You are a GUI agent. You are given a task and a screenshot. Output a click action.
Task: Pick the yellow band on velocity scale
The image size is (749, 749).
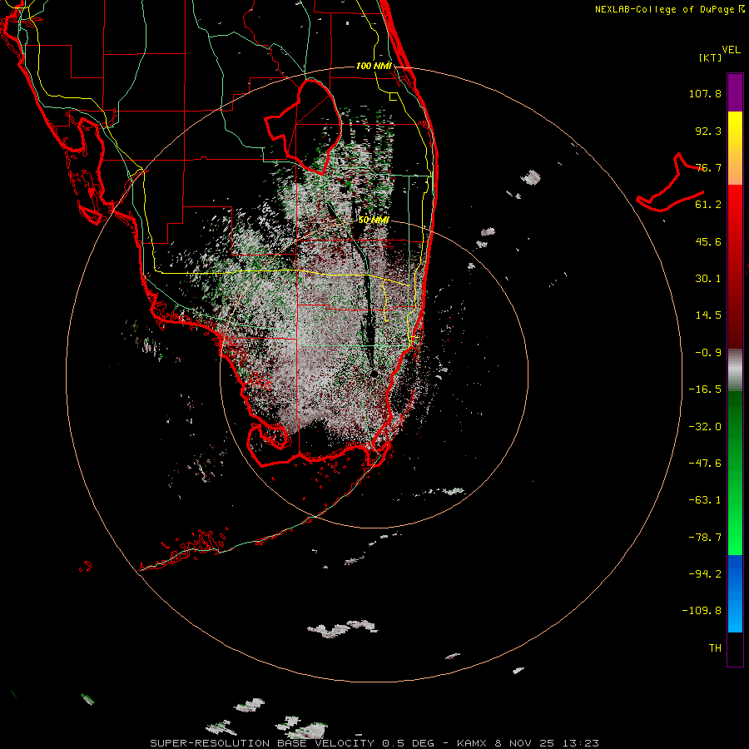tap(735, 130)
